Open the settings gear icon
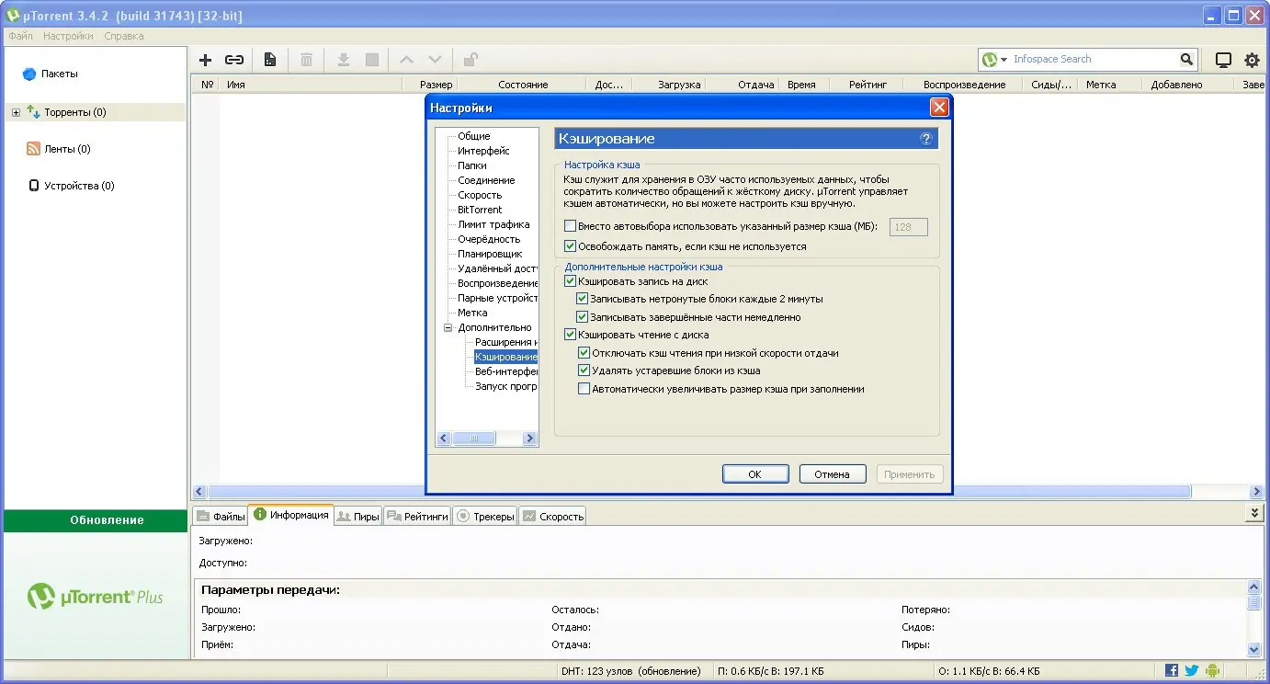The image size is (1270, 684). tap(1252, 59)
